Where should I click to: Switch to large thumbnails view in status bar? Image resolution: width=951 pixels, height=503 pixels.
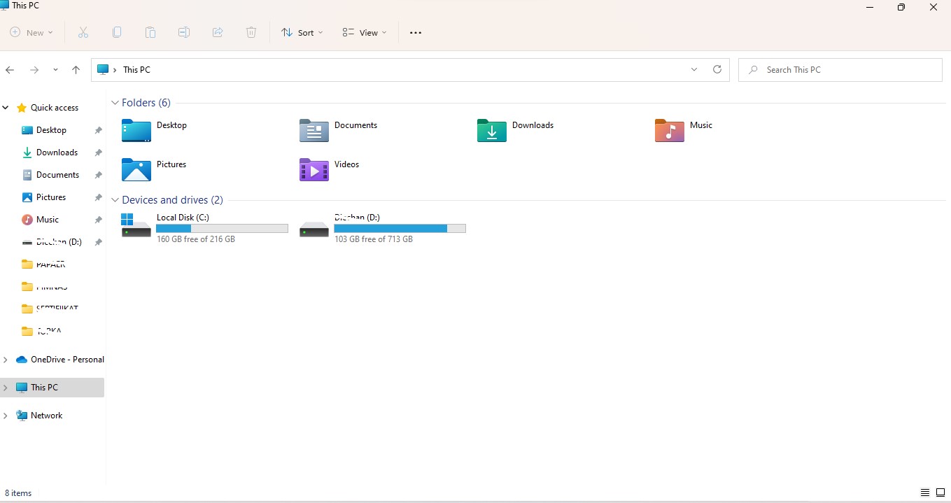[941, 493]
